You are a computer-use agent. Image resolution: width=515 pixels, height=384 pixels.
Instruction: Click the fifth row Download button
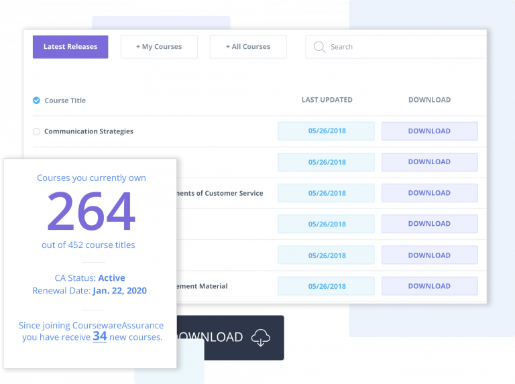(x=429, y=255)
